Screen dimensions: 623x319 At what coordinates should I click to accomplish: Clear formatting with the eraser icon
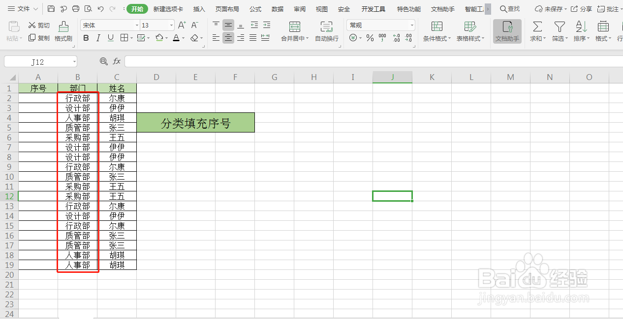tap(195, 38)
